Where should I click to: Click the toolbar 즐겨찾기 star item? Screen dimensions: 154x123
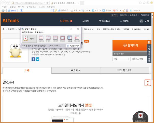pos(63,10)
